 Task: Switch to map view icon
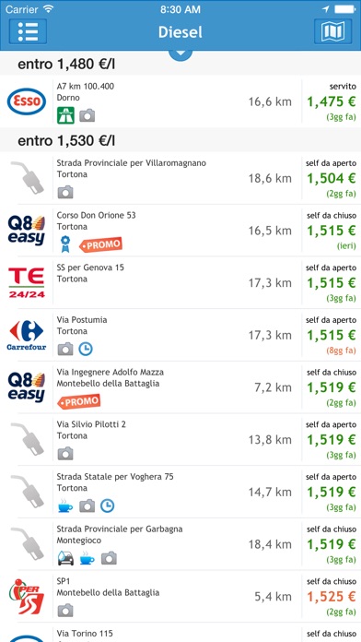click(x=332, y=31)
